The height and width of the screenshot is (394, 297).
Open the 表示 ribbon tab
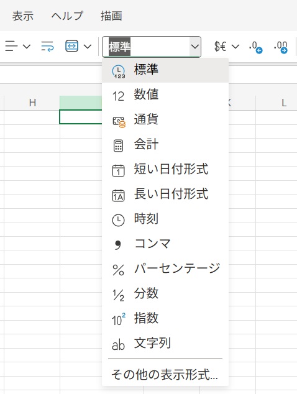point(23,16)
